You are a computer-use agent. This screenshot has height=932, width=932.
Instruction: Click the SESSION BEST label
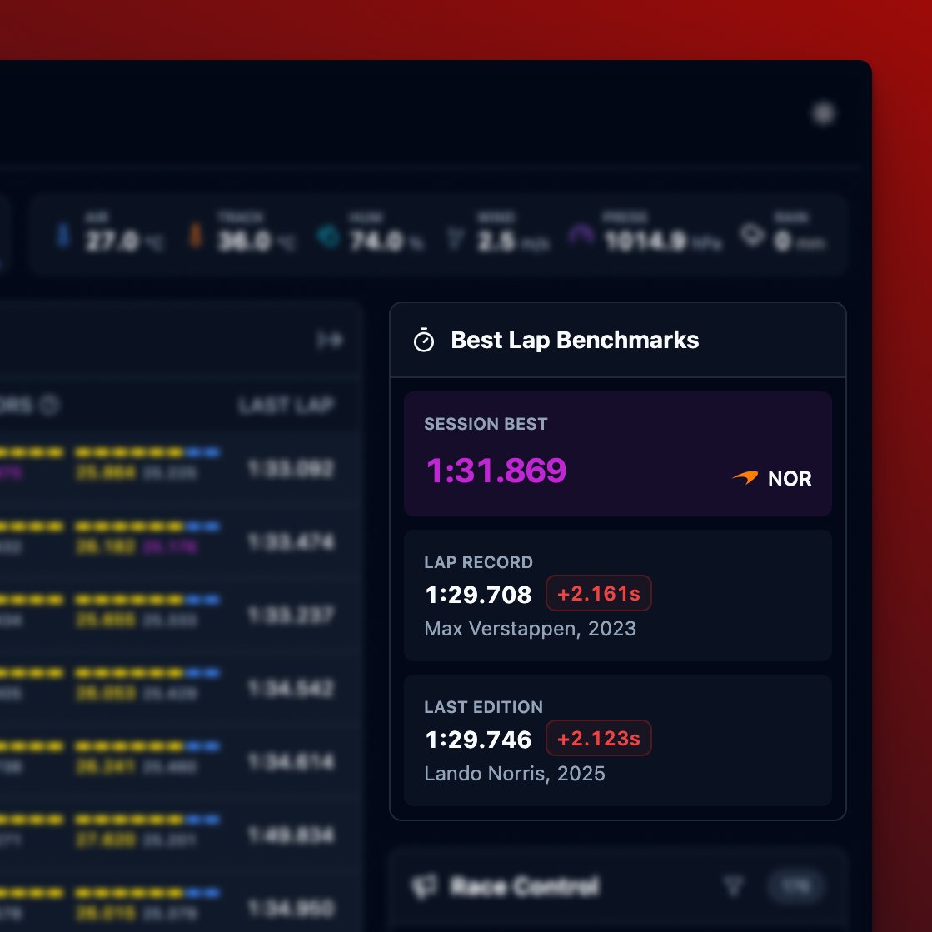point(486,424)
